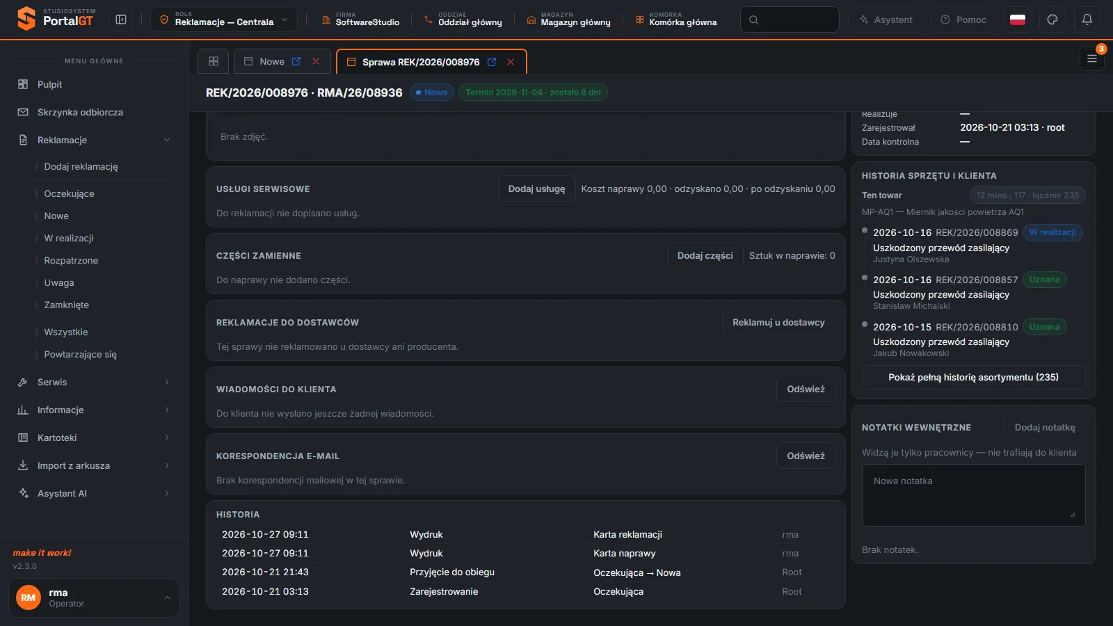Open the Asystent button in top bar
The width and height of the screenshot is (1113, 626).
coord(886,19)
